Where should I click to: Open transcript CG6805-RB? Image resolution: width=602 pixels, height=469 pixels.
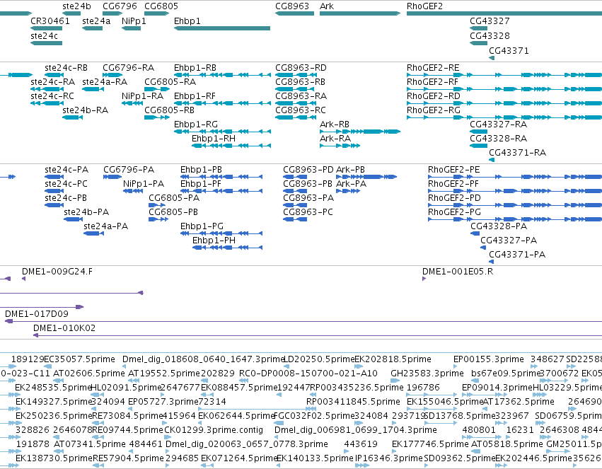point(169,110)
